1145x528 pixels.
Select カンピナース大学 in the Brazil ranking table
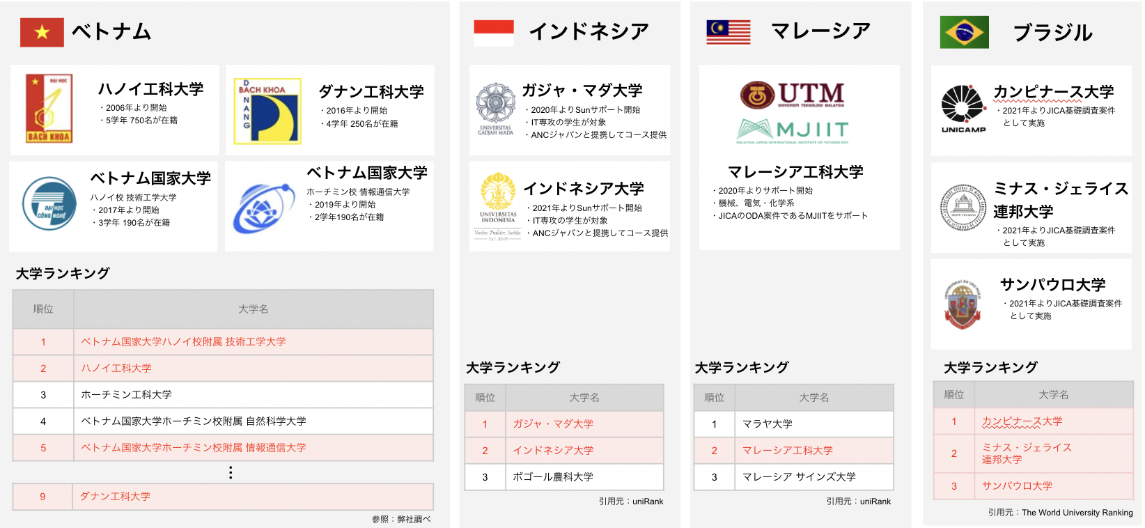click(x=1022, y=421)
